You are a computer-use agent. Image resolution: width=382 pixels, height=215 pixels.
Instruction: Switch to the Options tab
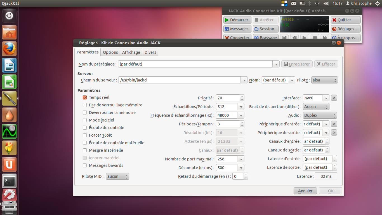110,52
